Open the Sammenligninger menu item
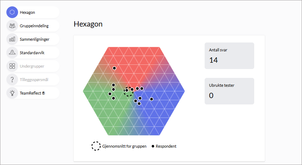This screenshot has height=165, width=302. point(34,39)
